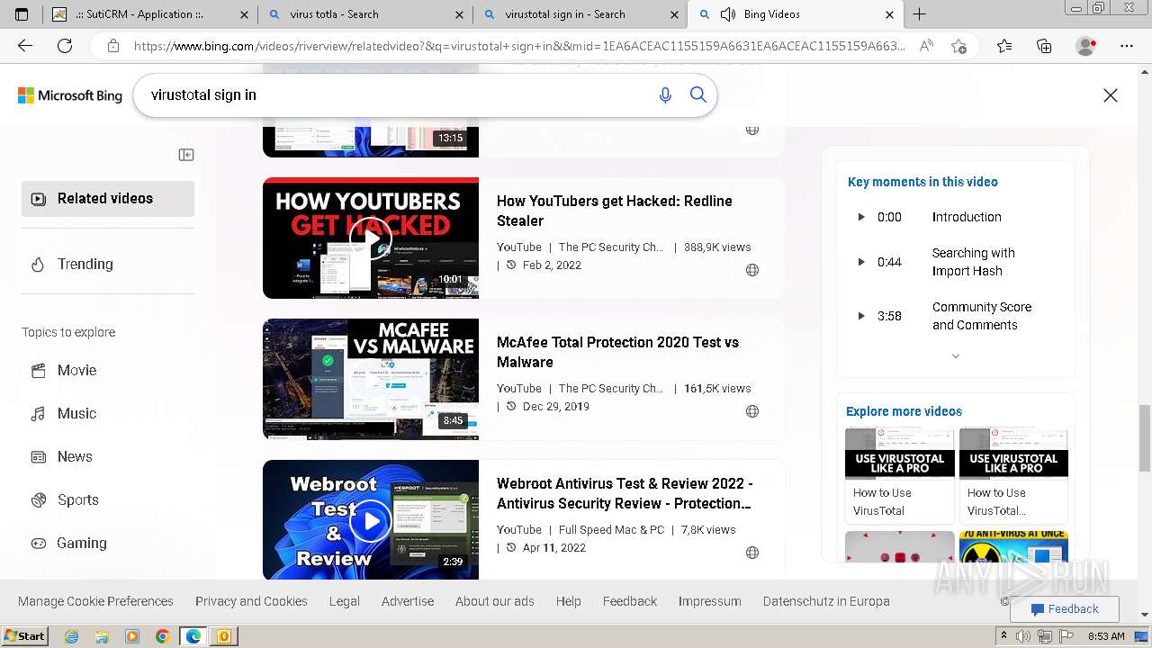Image resolution: width=1152 pixels, height=648 pixels.
Task: Switch to virus totla Search tab
Action: coord(366,14)
